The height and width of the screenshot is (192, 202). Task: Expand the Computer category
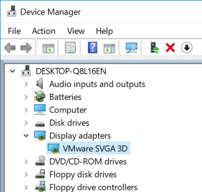[26, 110]
